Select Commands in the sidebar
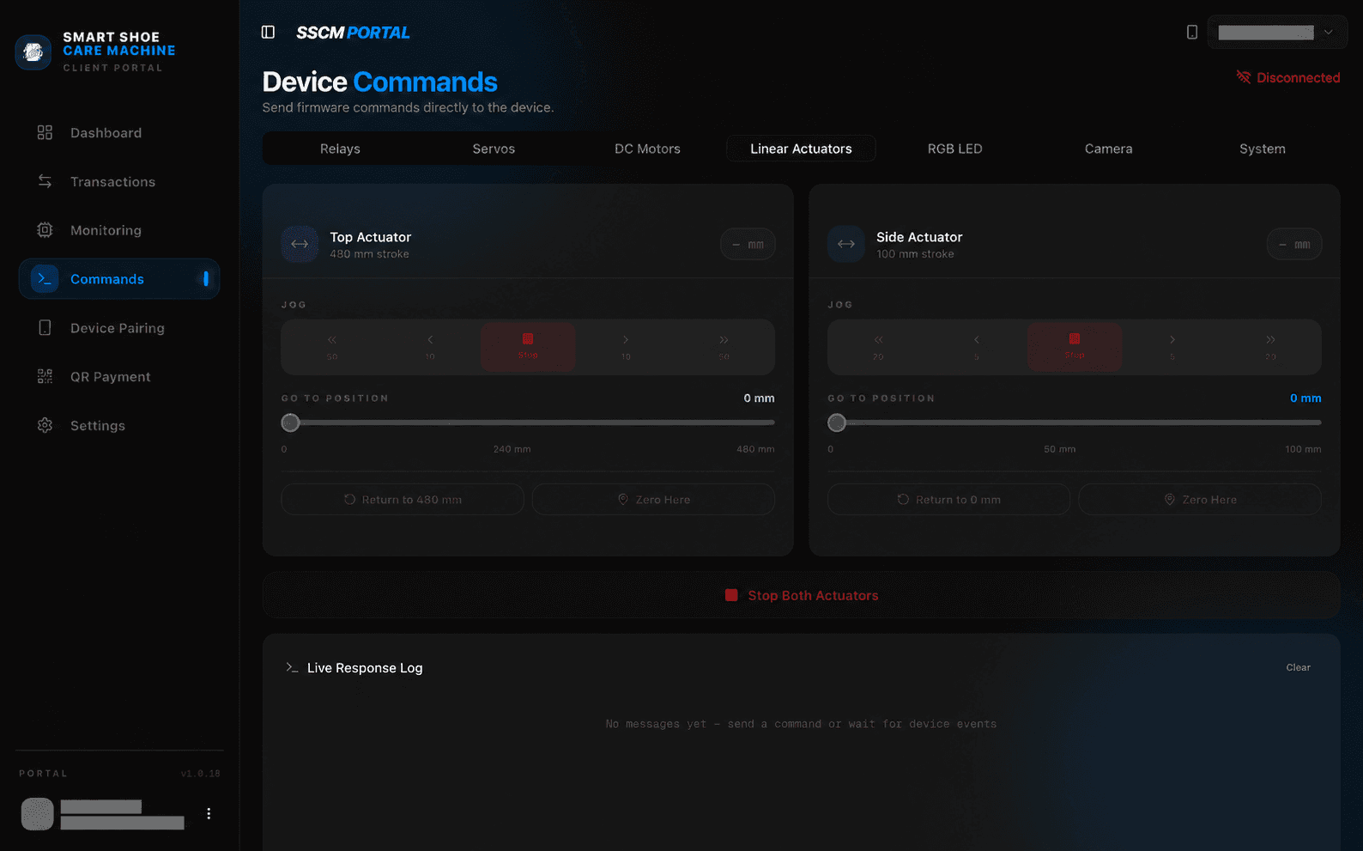 click(x=119, y=279)
